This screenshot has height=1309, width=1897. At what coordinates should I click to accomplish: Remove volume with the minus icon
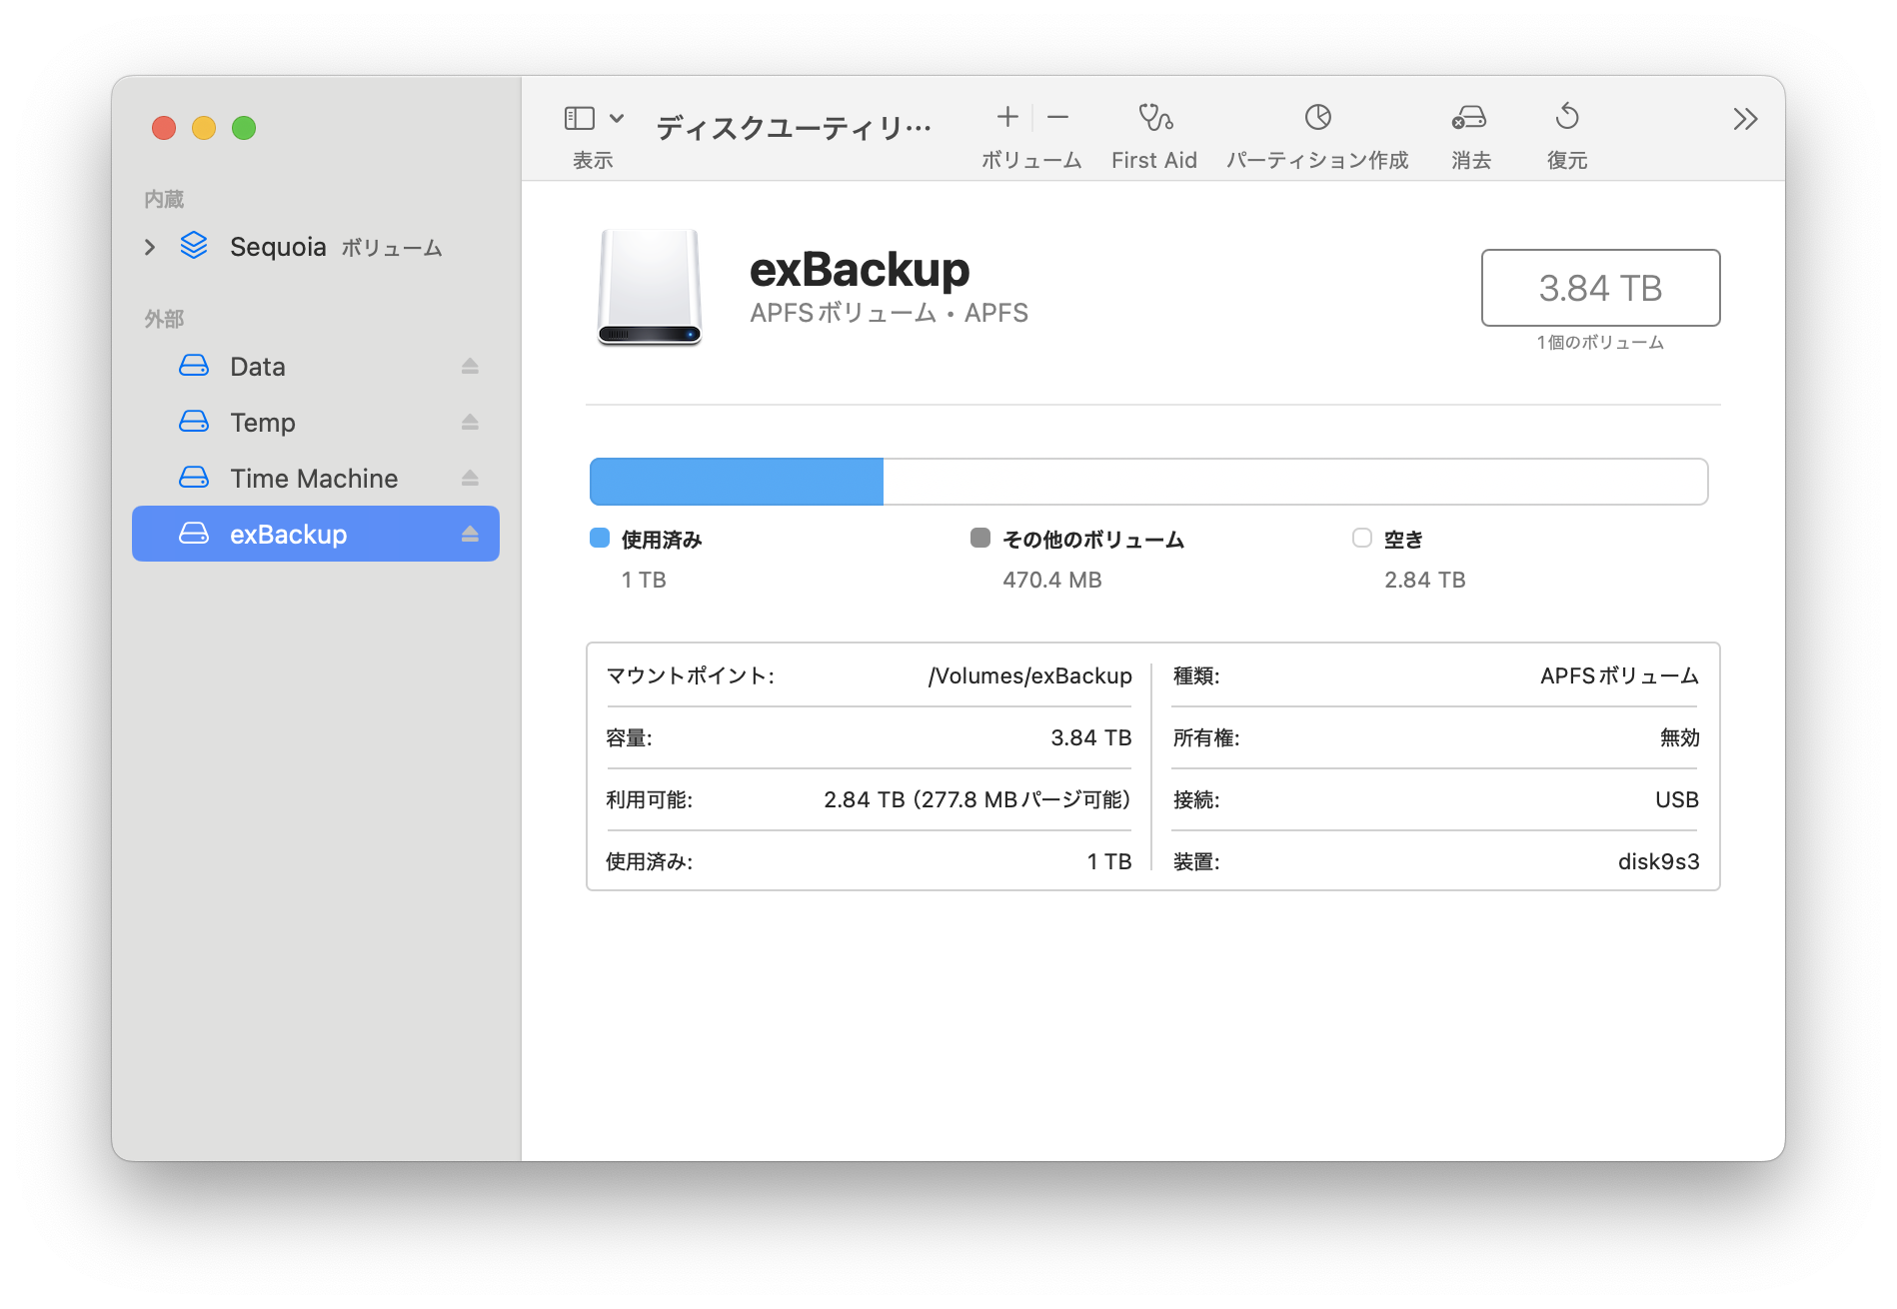pos(1057,118)
